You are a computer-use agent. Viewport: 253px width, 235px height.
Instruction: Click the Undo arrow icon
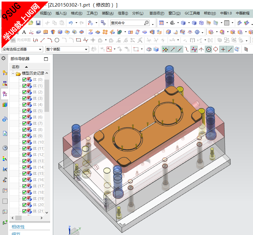[71, 23]
